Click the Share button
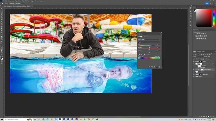The image size is (216, 121). (207, 4)
